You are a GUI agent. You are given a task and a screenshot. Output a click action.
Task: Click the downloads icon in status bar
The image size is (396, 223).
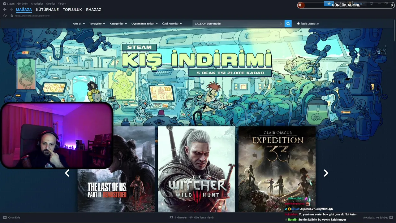pyautogui.click(x=171, y=217)
